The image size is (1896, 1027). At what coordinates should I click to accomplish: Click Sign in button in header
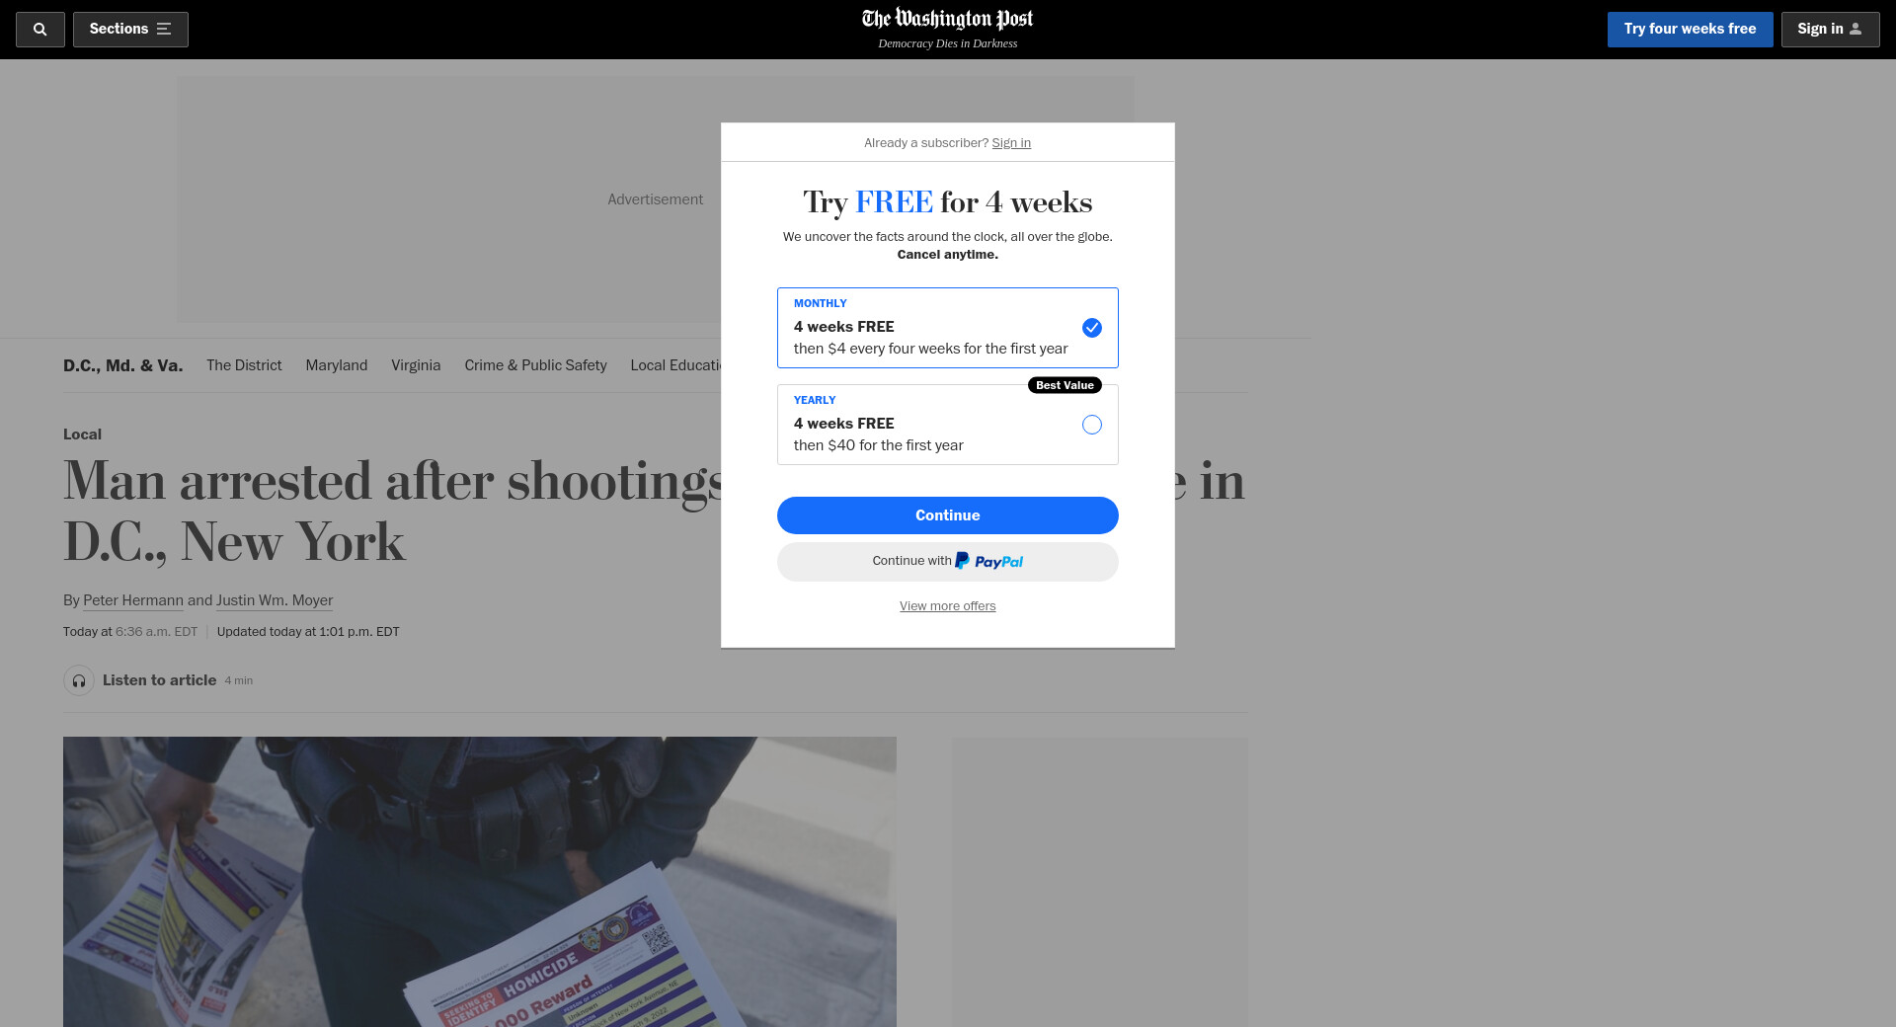1829,30
